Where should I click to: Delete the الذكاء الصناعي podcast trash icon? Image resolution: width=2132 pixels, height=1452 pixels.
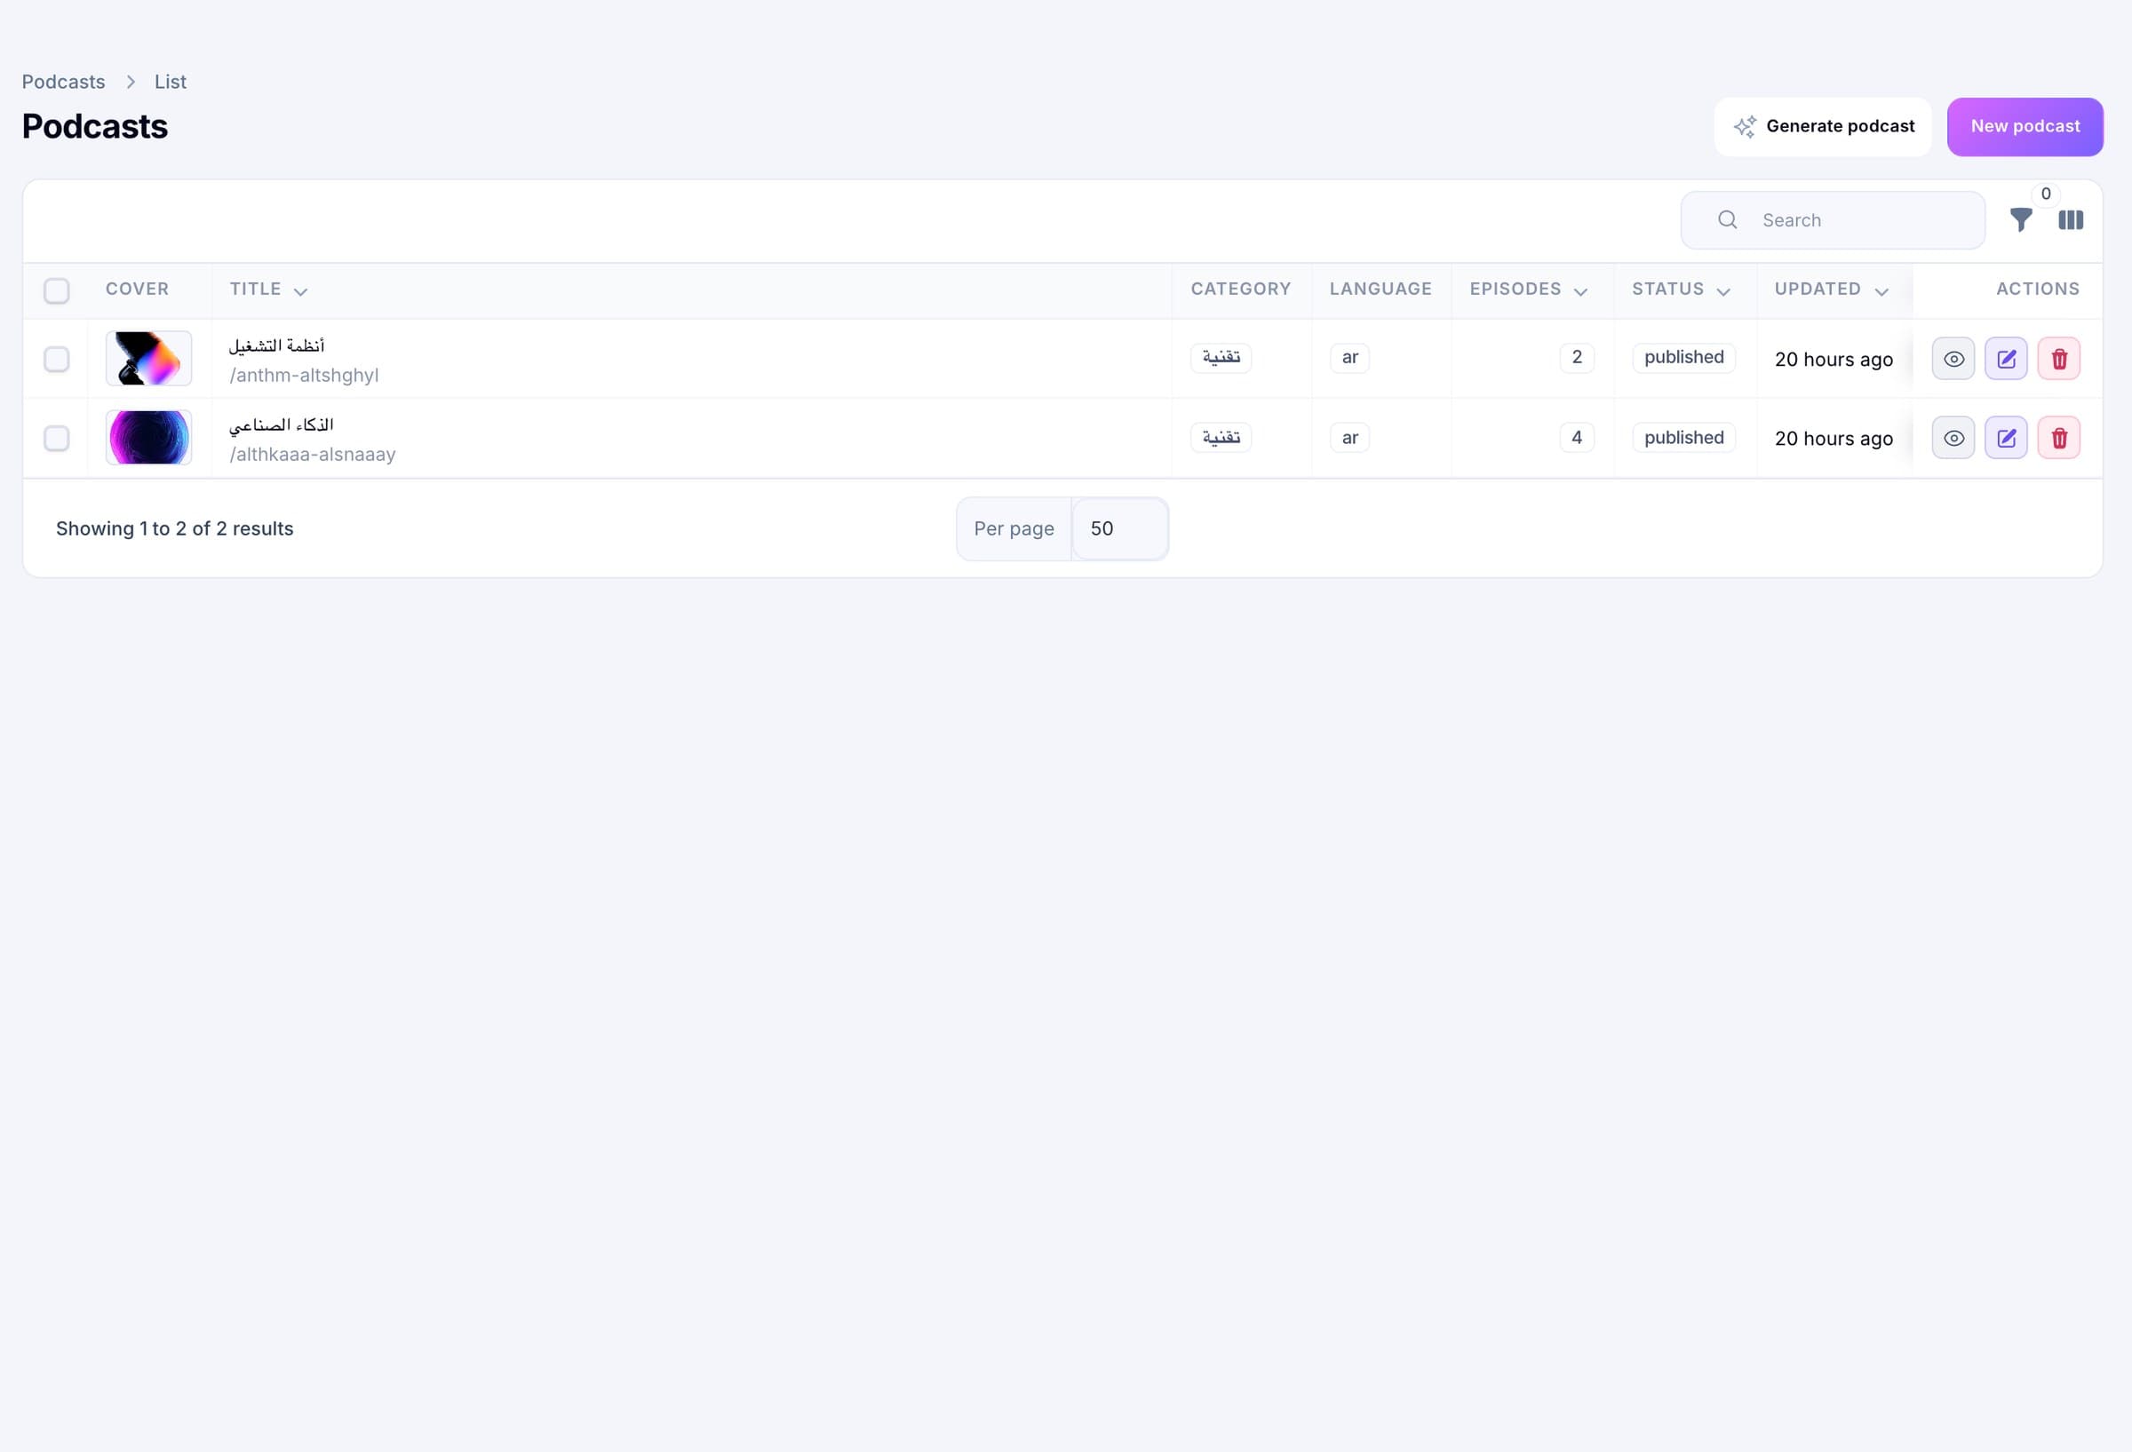tap(2058, 439)
